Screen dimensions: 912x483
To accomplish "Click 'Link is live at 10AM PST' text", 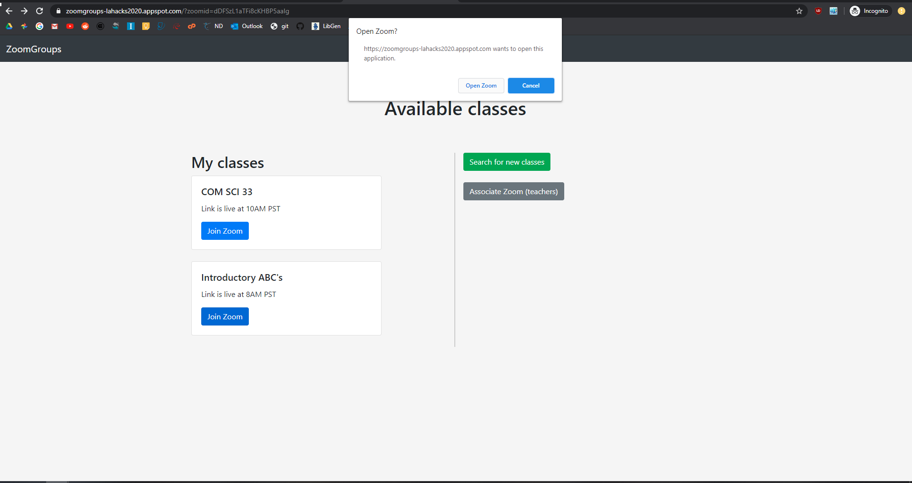I will pyautogui.click(x=241, y=208).
